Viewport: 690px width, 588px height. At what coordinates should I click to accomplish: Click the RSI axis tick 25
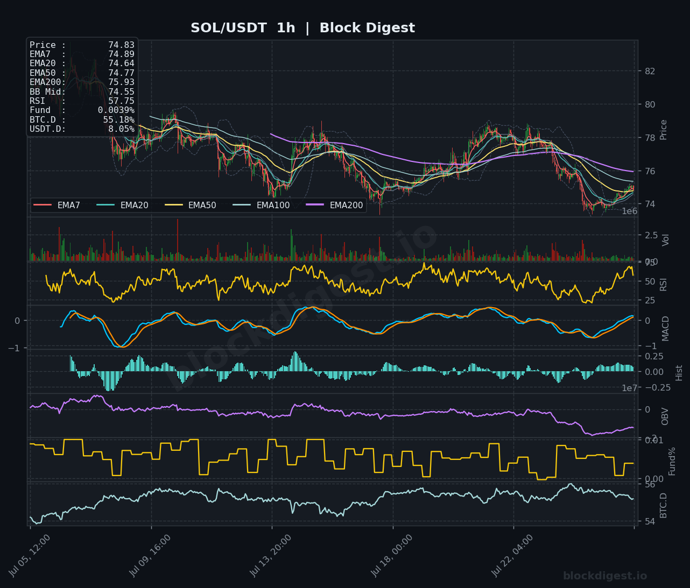(x=650, y=301)
